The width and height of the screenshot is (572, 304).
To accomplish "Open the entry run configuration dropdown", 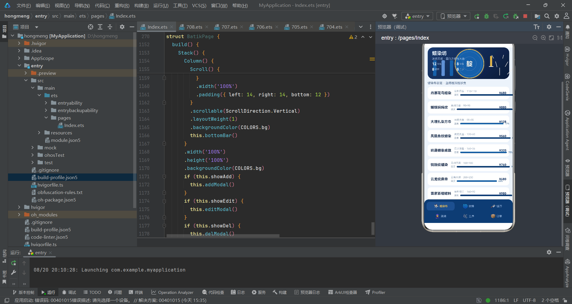I will click(417, 16).
